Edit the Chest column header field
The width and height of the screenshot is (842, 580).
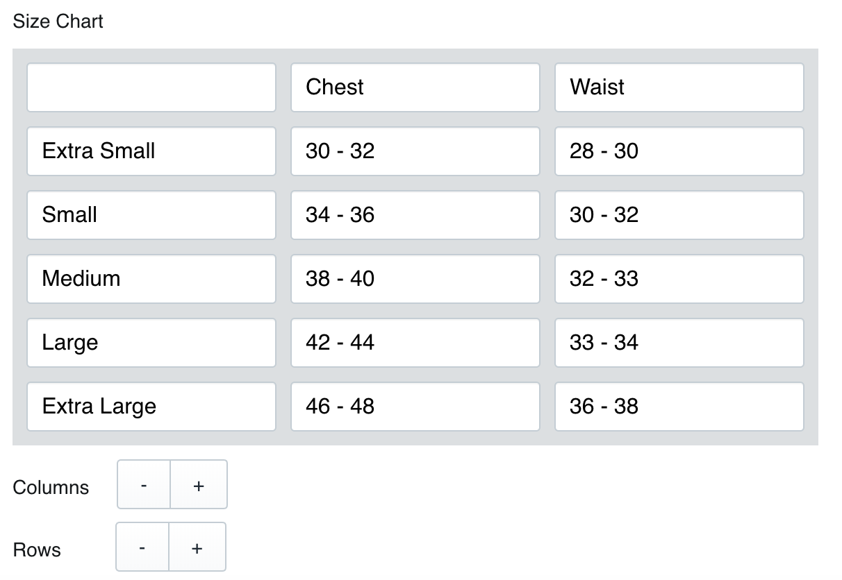[415, 87]
